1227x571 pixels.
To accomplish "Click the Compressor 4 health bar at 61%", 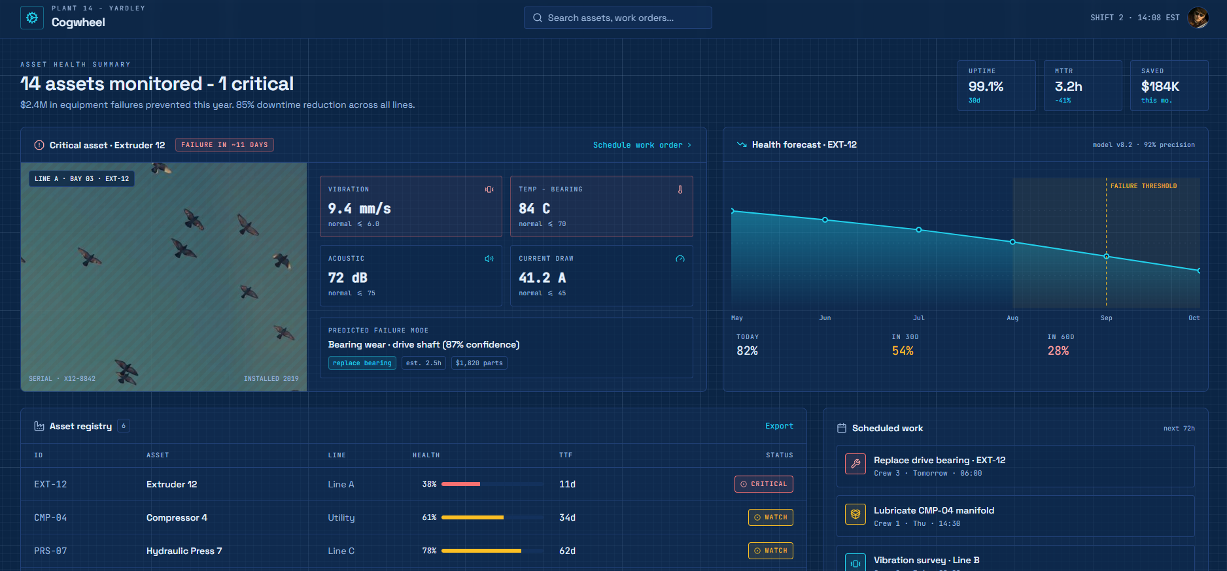I will coord(493,517).
